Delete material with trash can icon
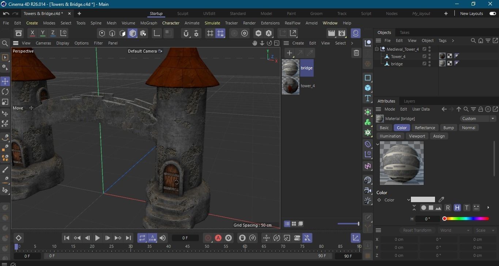This screenshot has width=499, height=266. [x=356, y=53]
